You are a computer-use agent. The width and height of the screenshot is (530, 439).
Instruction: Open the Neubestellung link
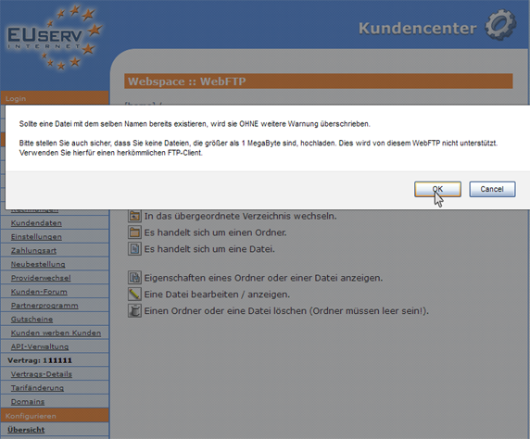click(38, 264)
